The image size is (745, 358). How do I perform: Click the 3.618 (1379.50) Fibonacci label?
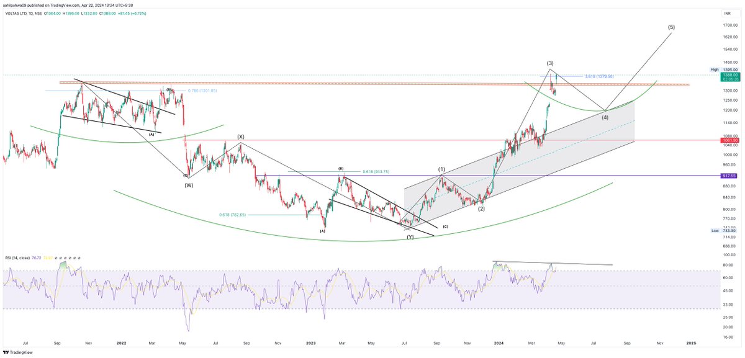click(x=599, y=76)
